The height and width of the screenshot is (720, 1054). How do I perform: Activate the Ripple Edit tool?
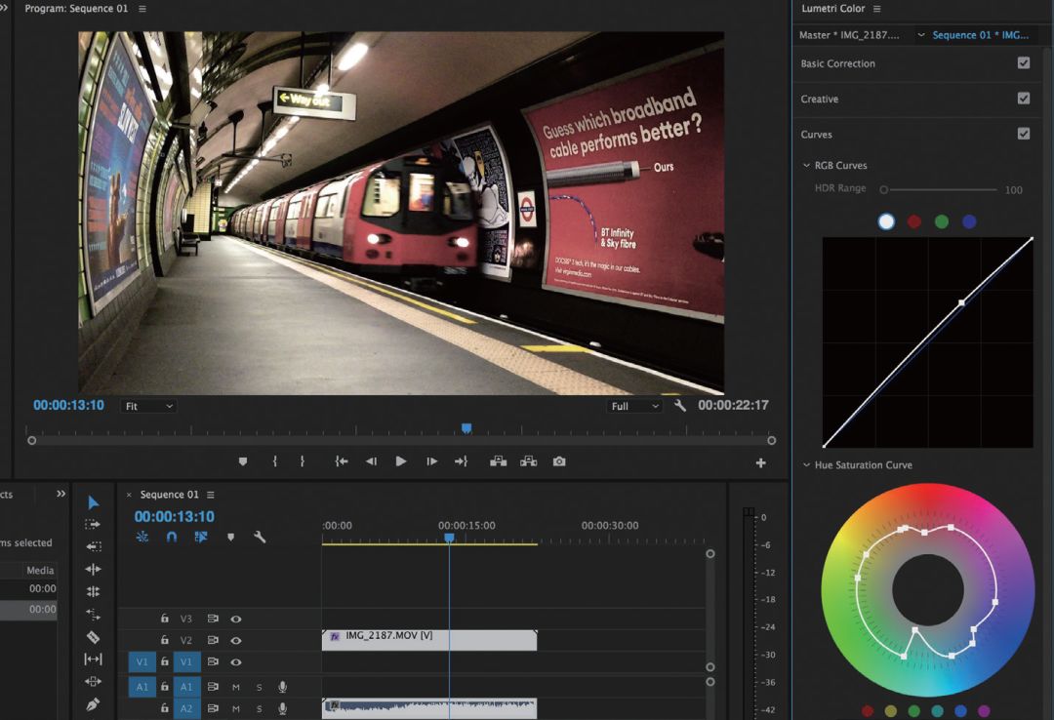point(94,570)
